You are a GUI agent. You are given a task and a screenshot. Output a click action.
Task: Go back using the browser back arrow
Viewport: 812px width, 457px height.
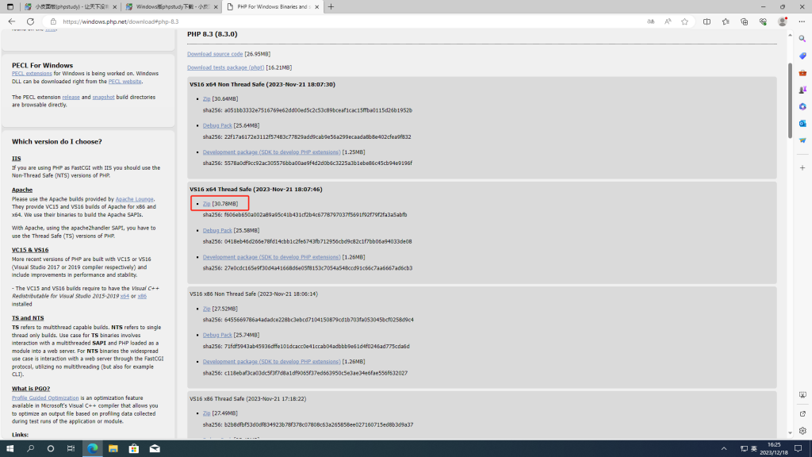(11, 21)
